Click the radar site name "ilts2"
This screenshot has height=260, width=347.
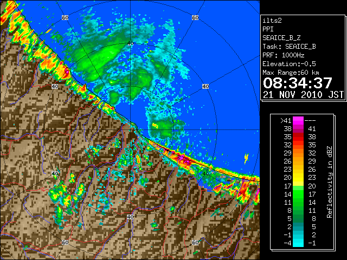click(x=272, y=21)
